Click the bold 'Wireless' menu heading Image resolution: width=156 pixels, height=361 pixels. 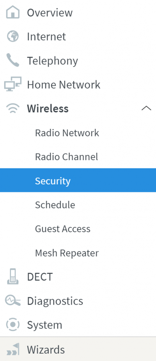click(x=48, y=108)
